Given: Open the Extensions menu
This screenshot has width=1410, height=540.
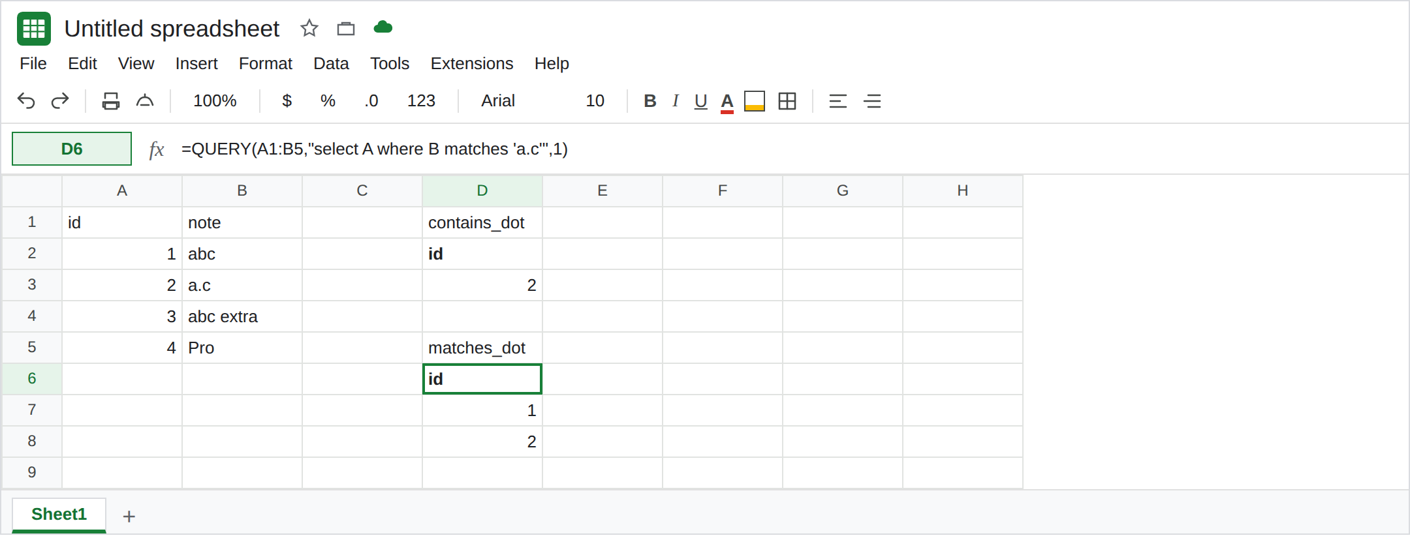Looking at the screenshot, I should click(x=472, y=63).
